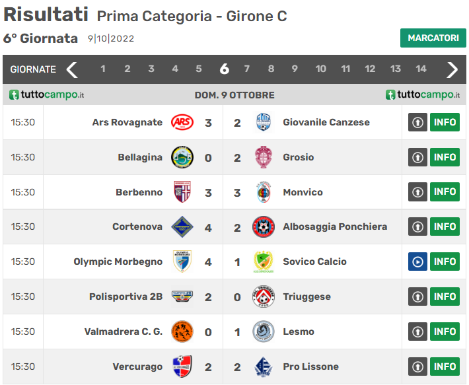Screen dimensions: 469x385
Task: Click the Ars Rovagnate team logo
Action: (x=182, y=122)
